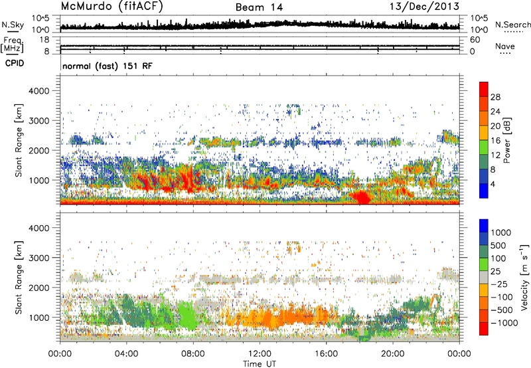Click the blue bottom of power colorbar
This screenshot has width=531, height=368.
click(484, 191)
